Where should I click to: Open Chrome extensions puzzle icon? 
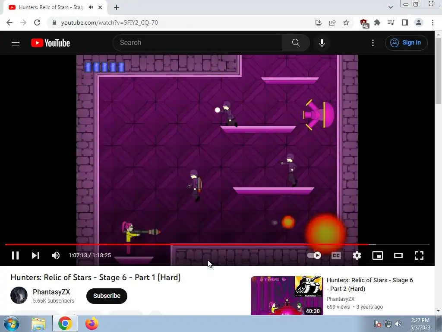(x=377, y=22)
